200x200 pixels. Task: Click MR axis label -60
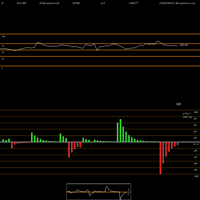tap(195, 164)
